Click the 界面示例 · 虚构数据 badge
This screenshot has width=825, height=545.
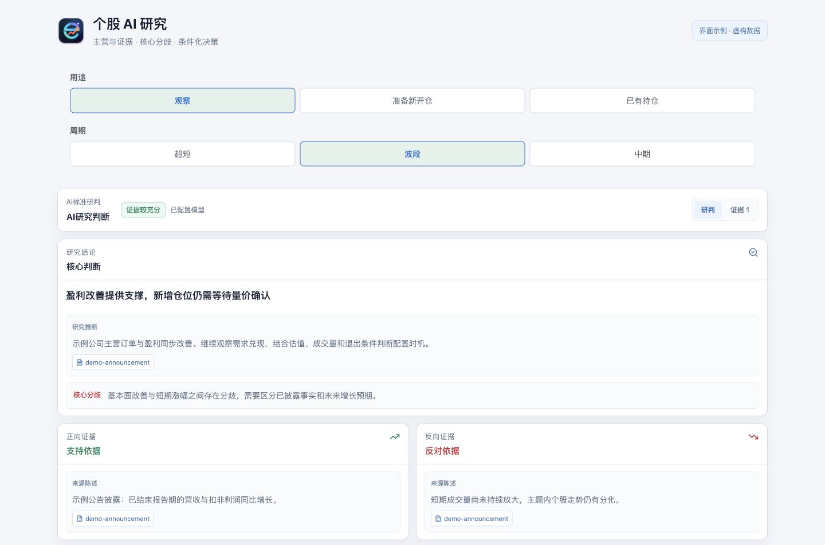729,31
